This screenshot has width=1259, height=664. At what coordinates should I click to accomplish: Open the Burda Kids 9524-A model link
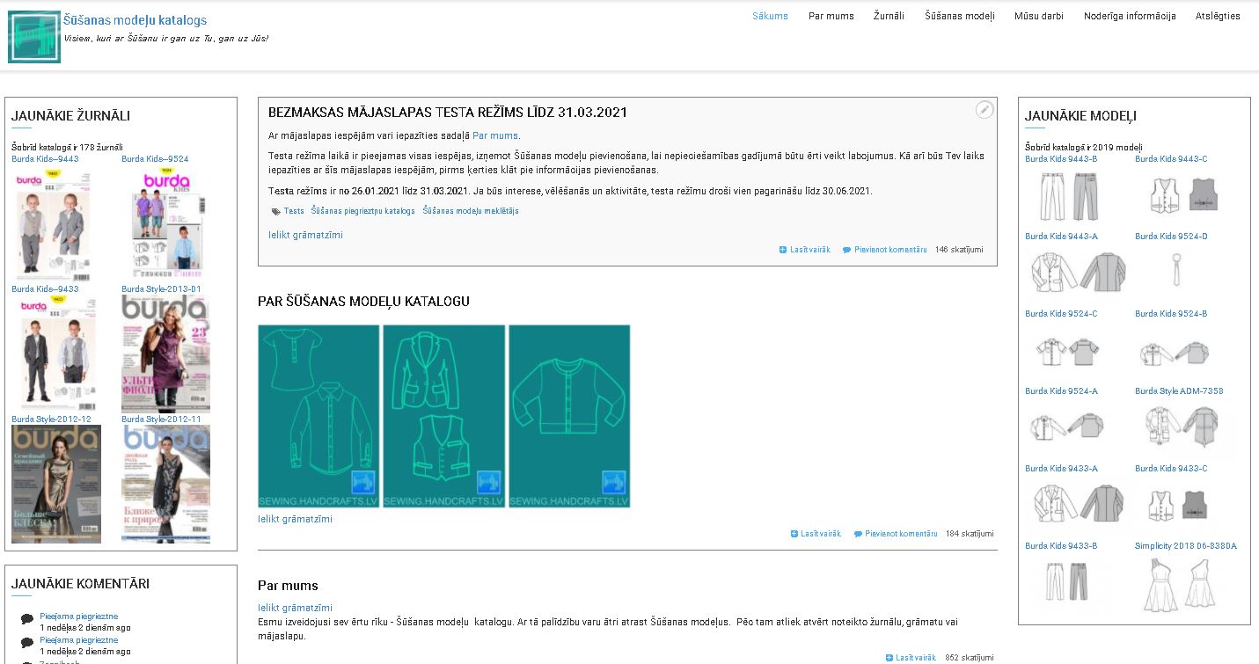(1061, 391)
